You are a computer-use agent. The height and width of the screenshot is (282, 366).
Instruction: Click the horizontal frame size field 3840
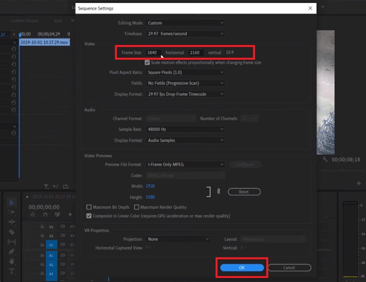(x=153, y=53)
